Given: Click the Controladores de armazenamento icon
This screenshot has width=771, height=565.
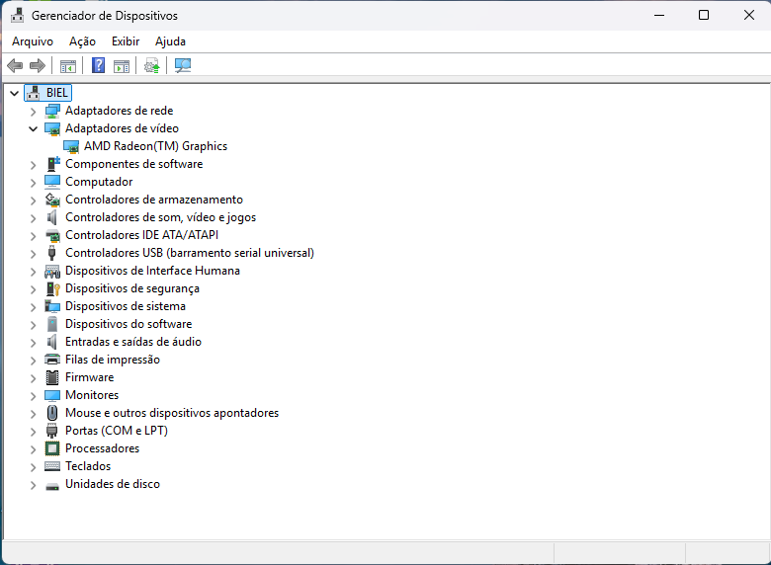Looking at the screenshot, I should tap(52, 200).
